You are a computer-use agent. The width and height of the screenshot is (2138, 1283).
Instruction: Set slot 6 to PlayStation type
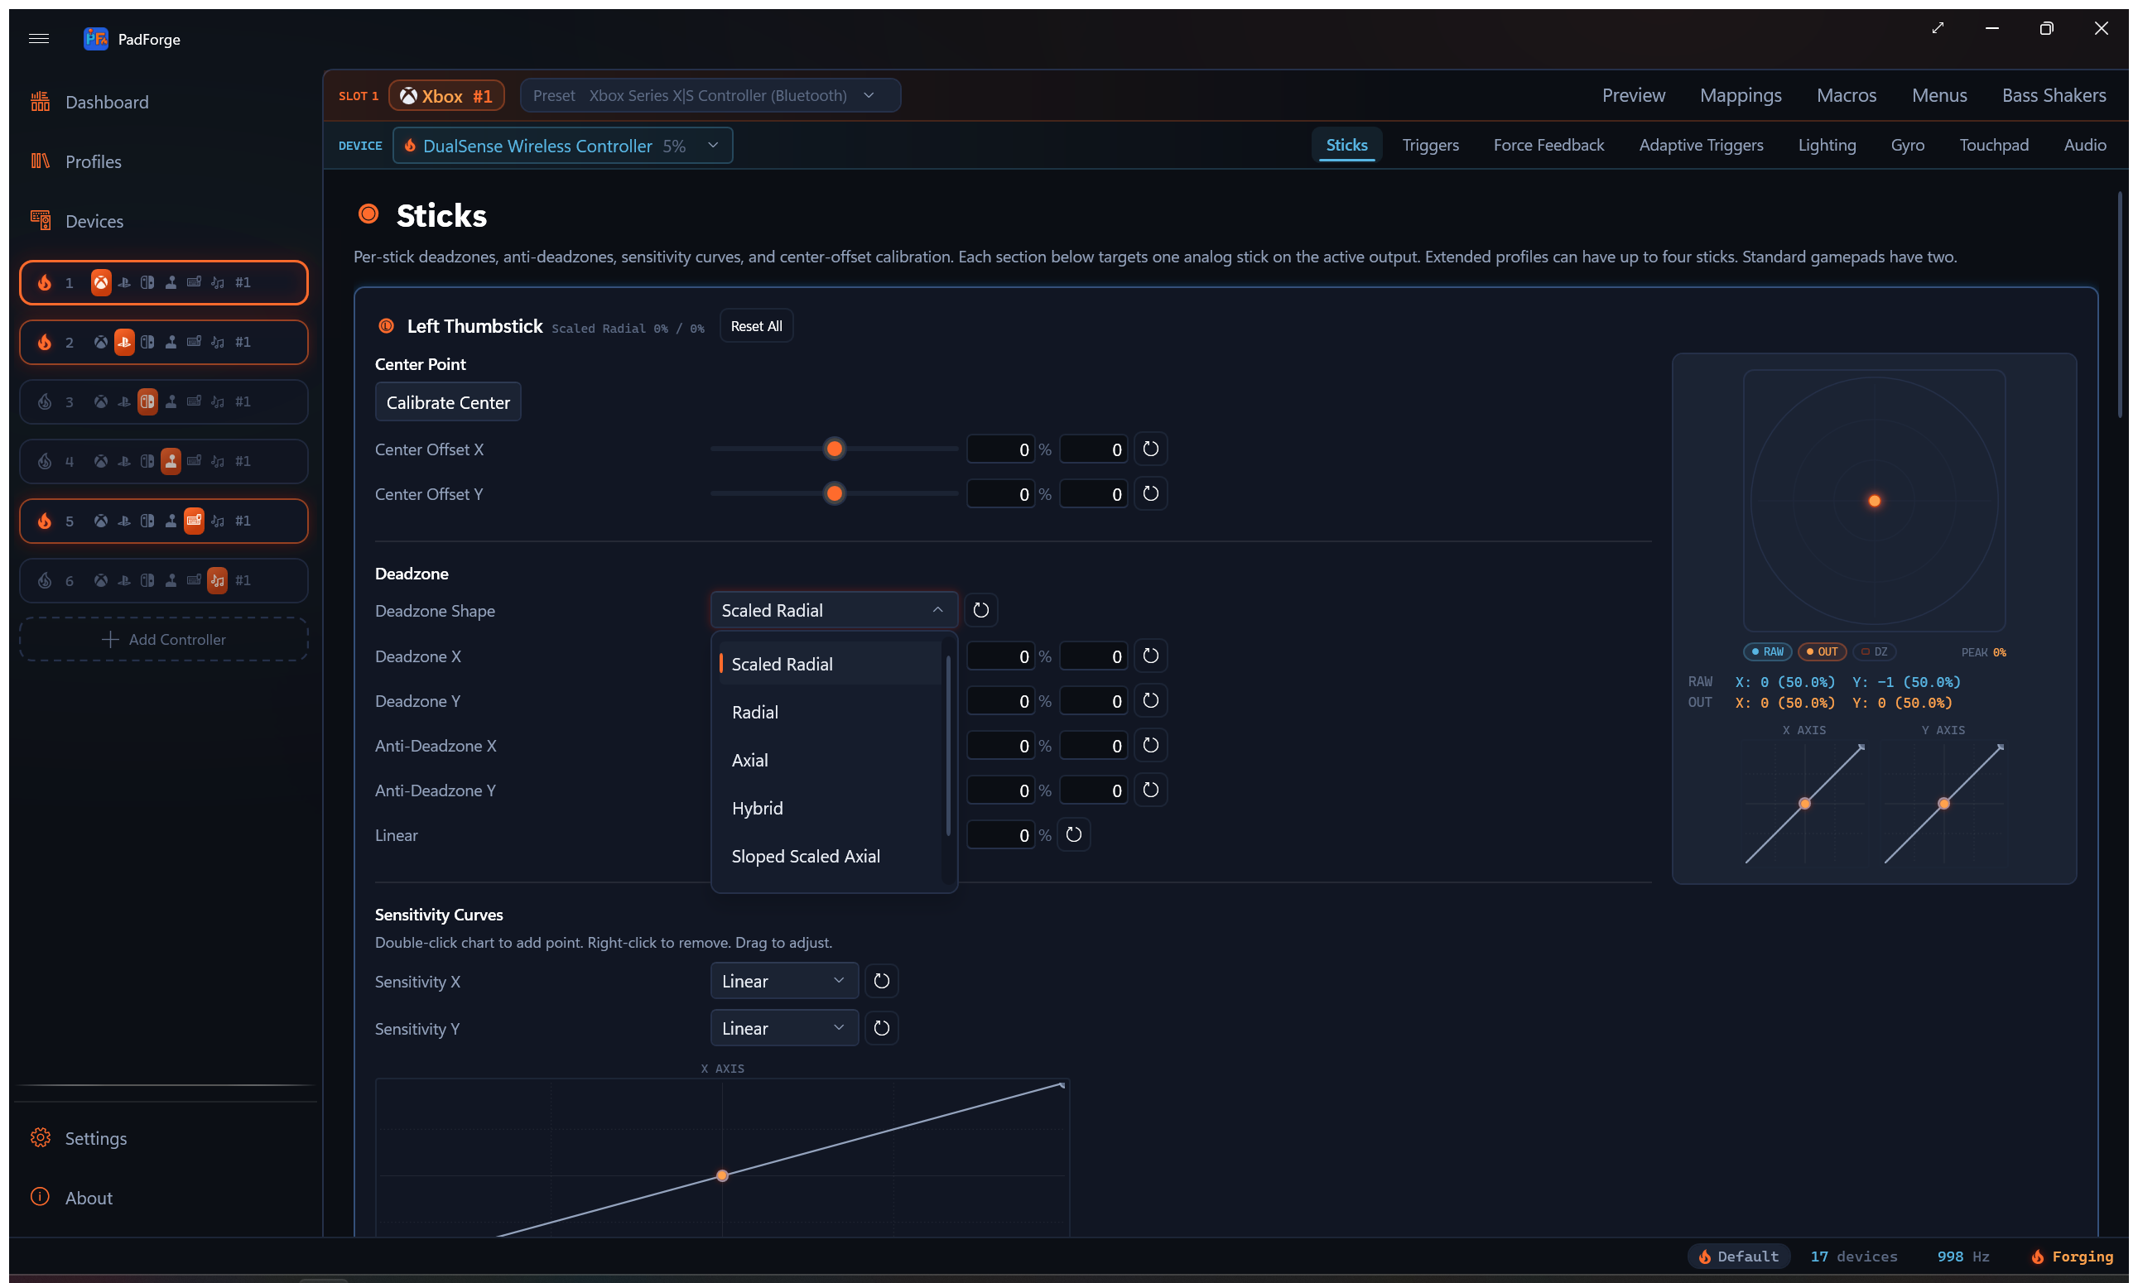(x=123, y=581)
